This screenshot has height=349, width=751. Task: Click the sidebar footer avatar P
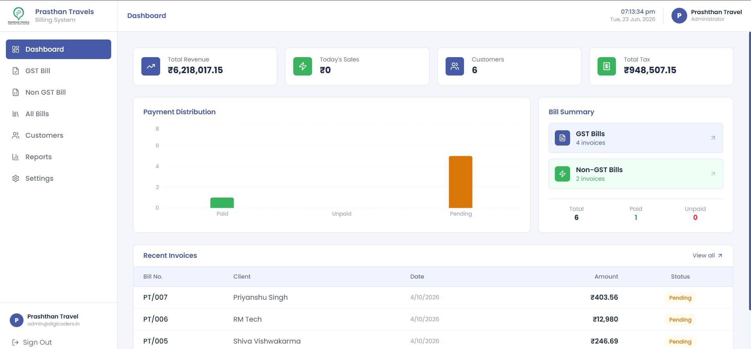click(x=16, y=320)
